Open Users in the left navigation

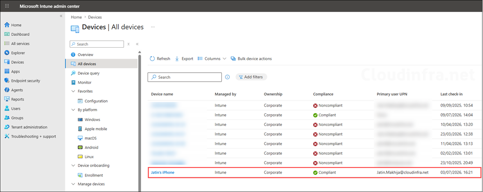[16, 109]
